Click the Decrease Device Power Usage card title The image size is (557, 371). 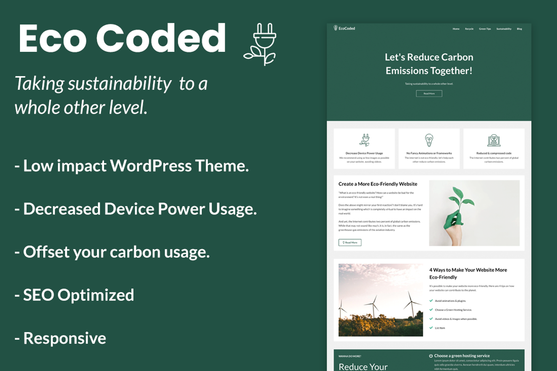364,153
